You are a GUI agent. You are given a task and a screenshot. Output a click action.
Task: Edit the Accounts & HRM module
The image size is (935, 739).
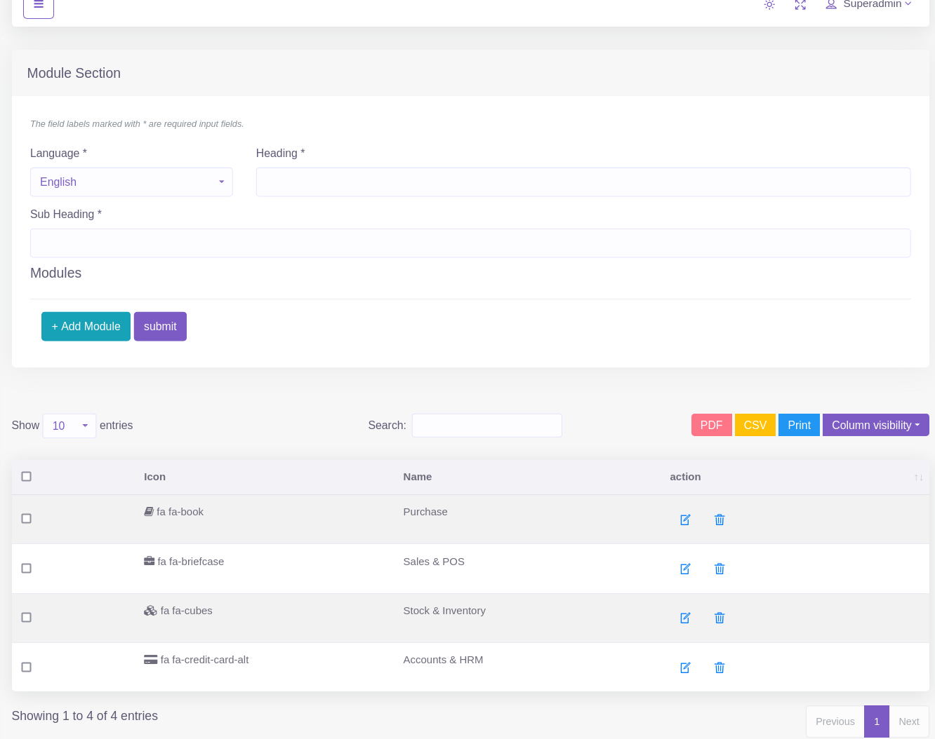point(685,667)
